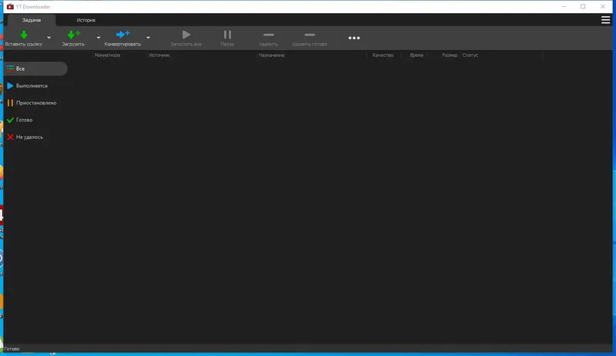This screenshot has height=356, width=616.
Task: Sort by the Качество column header
Action: click(383, 55)
